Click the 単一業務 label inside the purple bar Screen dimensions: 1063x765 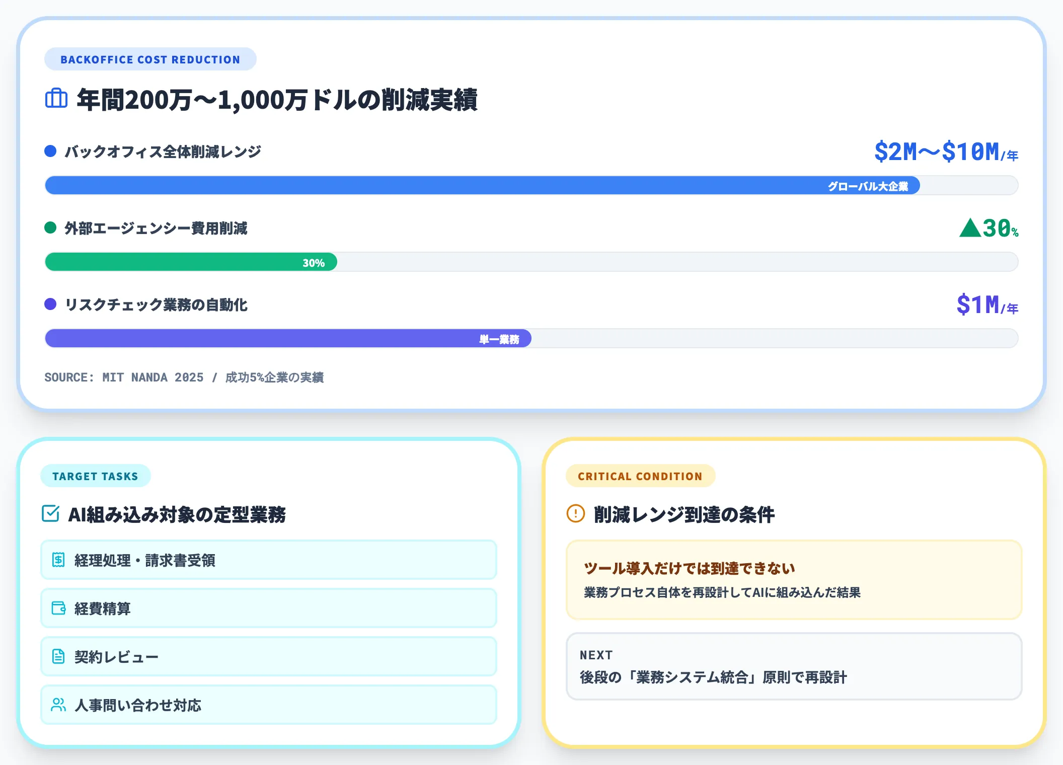pos(499,339)
